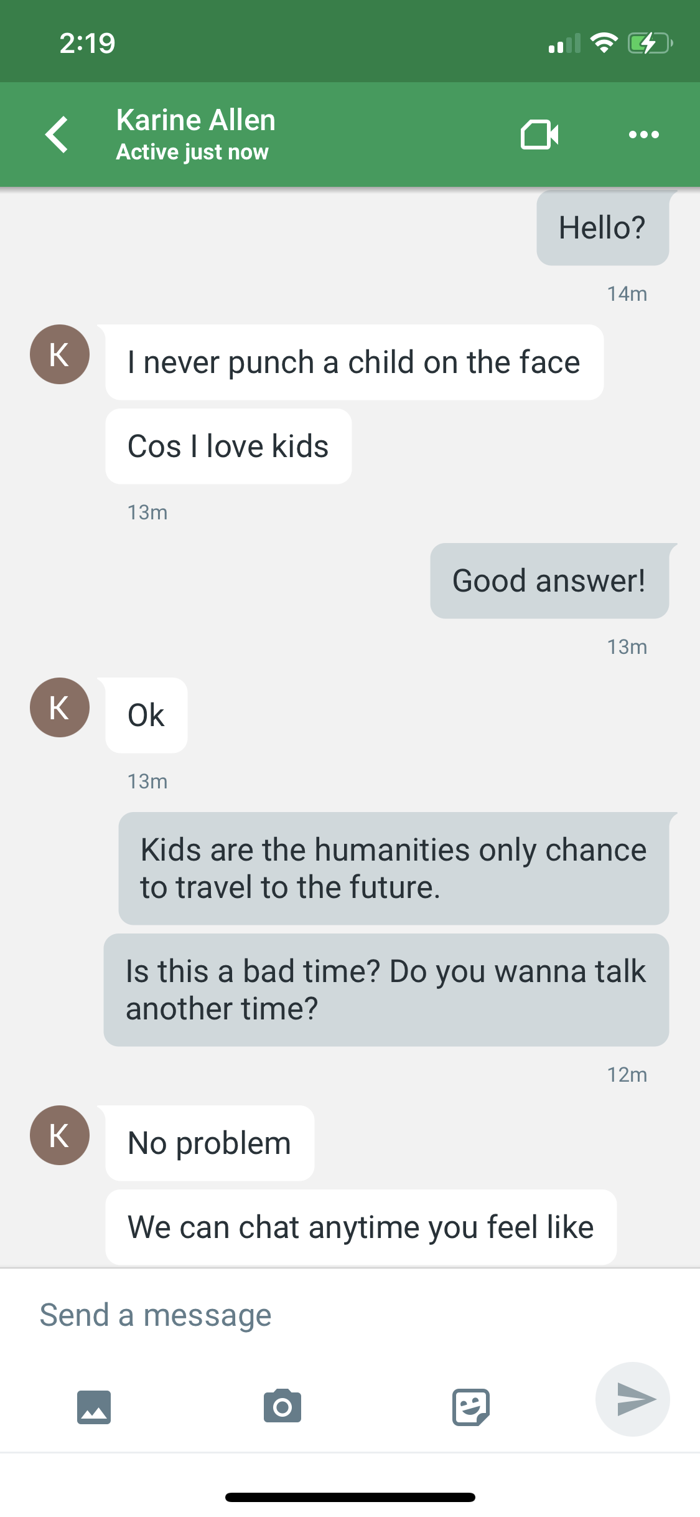Select the 'Is this a bad time?' message

pos(386,990)
